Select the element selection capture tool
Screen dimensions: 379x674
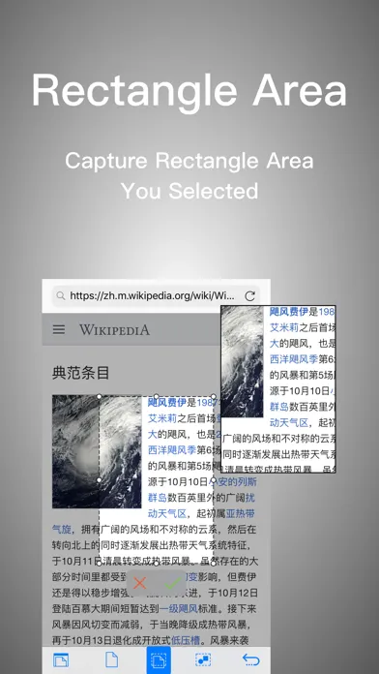tap(203, 659)
